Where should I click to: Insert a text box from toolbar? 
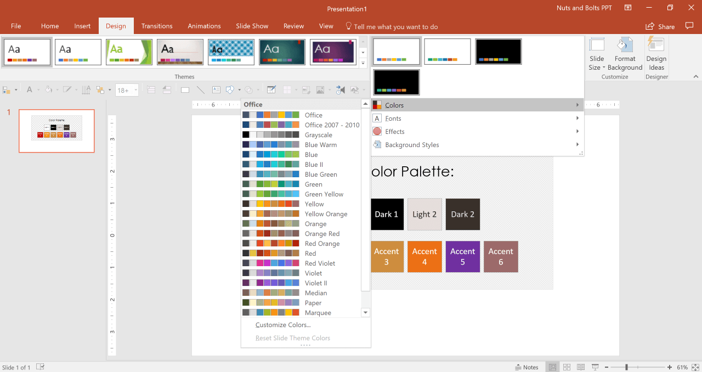click(x=216, y=90)
